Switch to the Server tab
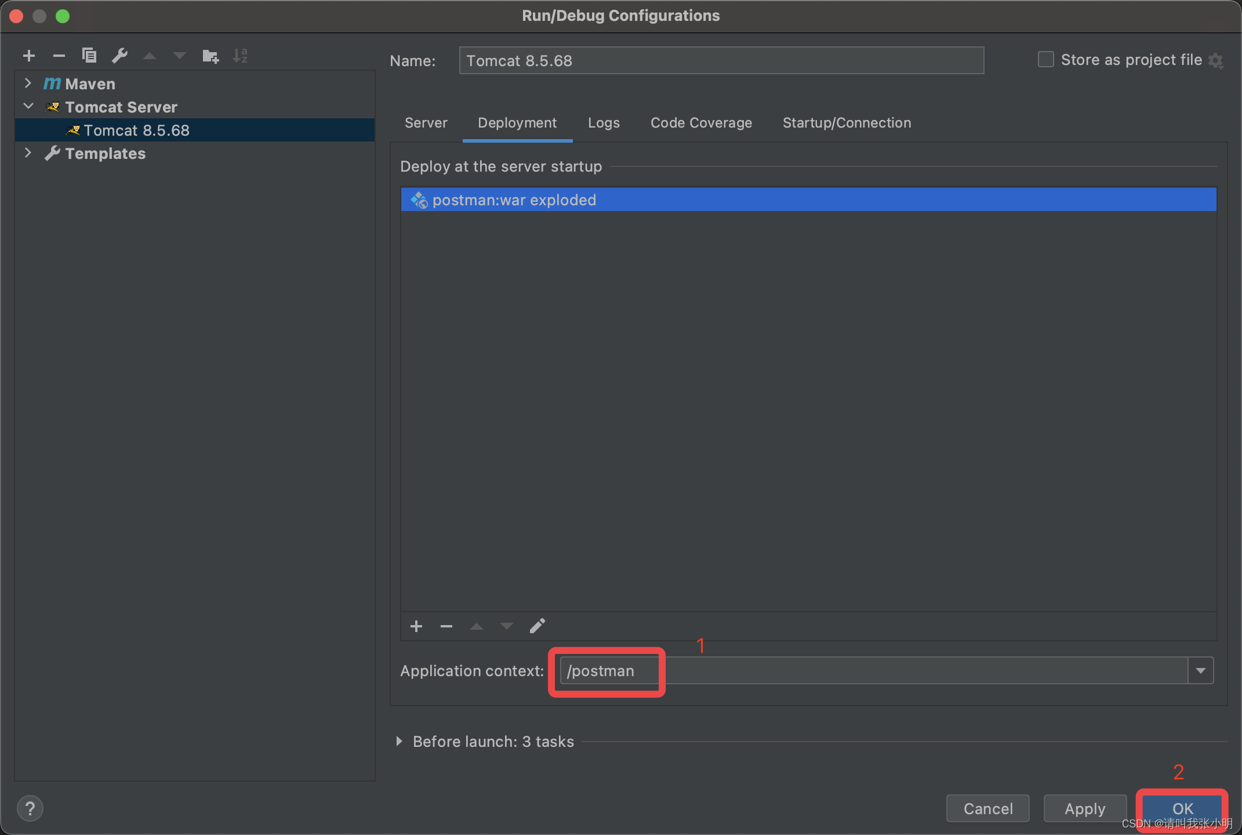 426,123
